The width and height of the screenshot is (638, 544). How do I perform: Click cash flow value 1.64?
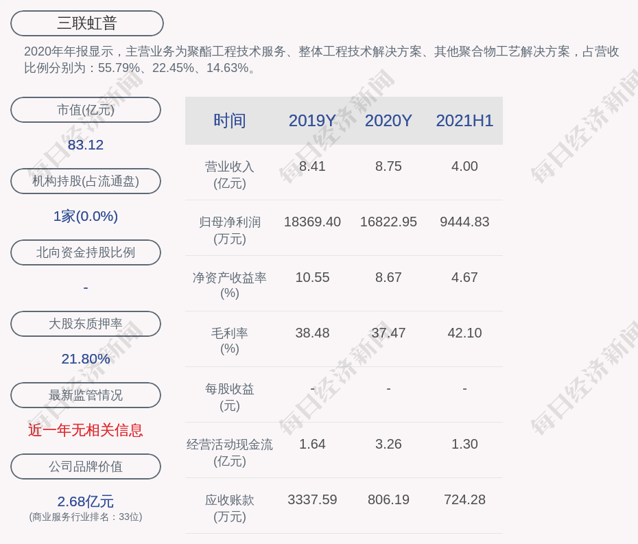pyautogui.click(x=312, y=444)
